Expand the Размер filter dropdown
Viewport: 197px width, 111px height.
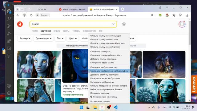(x=25, y=38)
